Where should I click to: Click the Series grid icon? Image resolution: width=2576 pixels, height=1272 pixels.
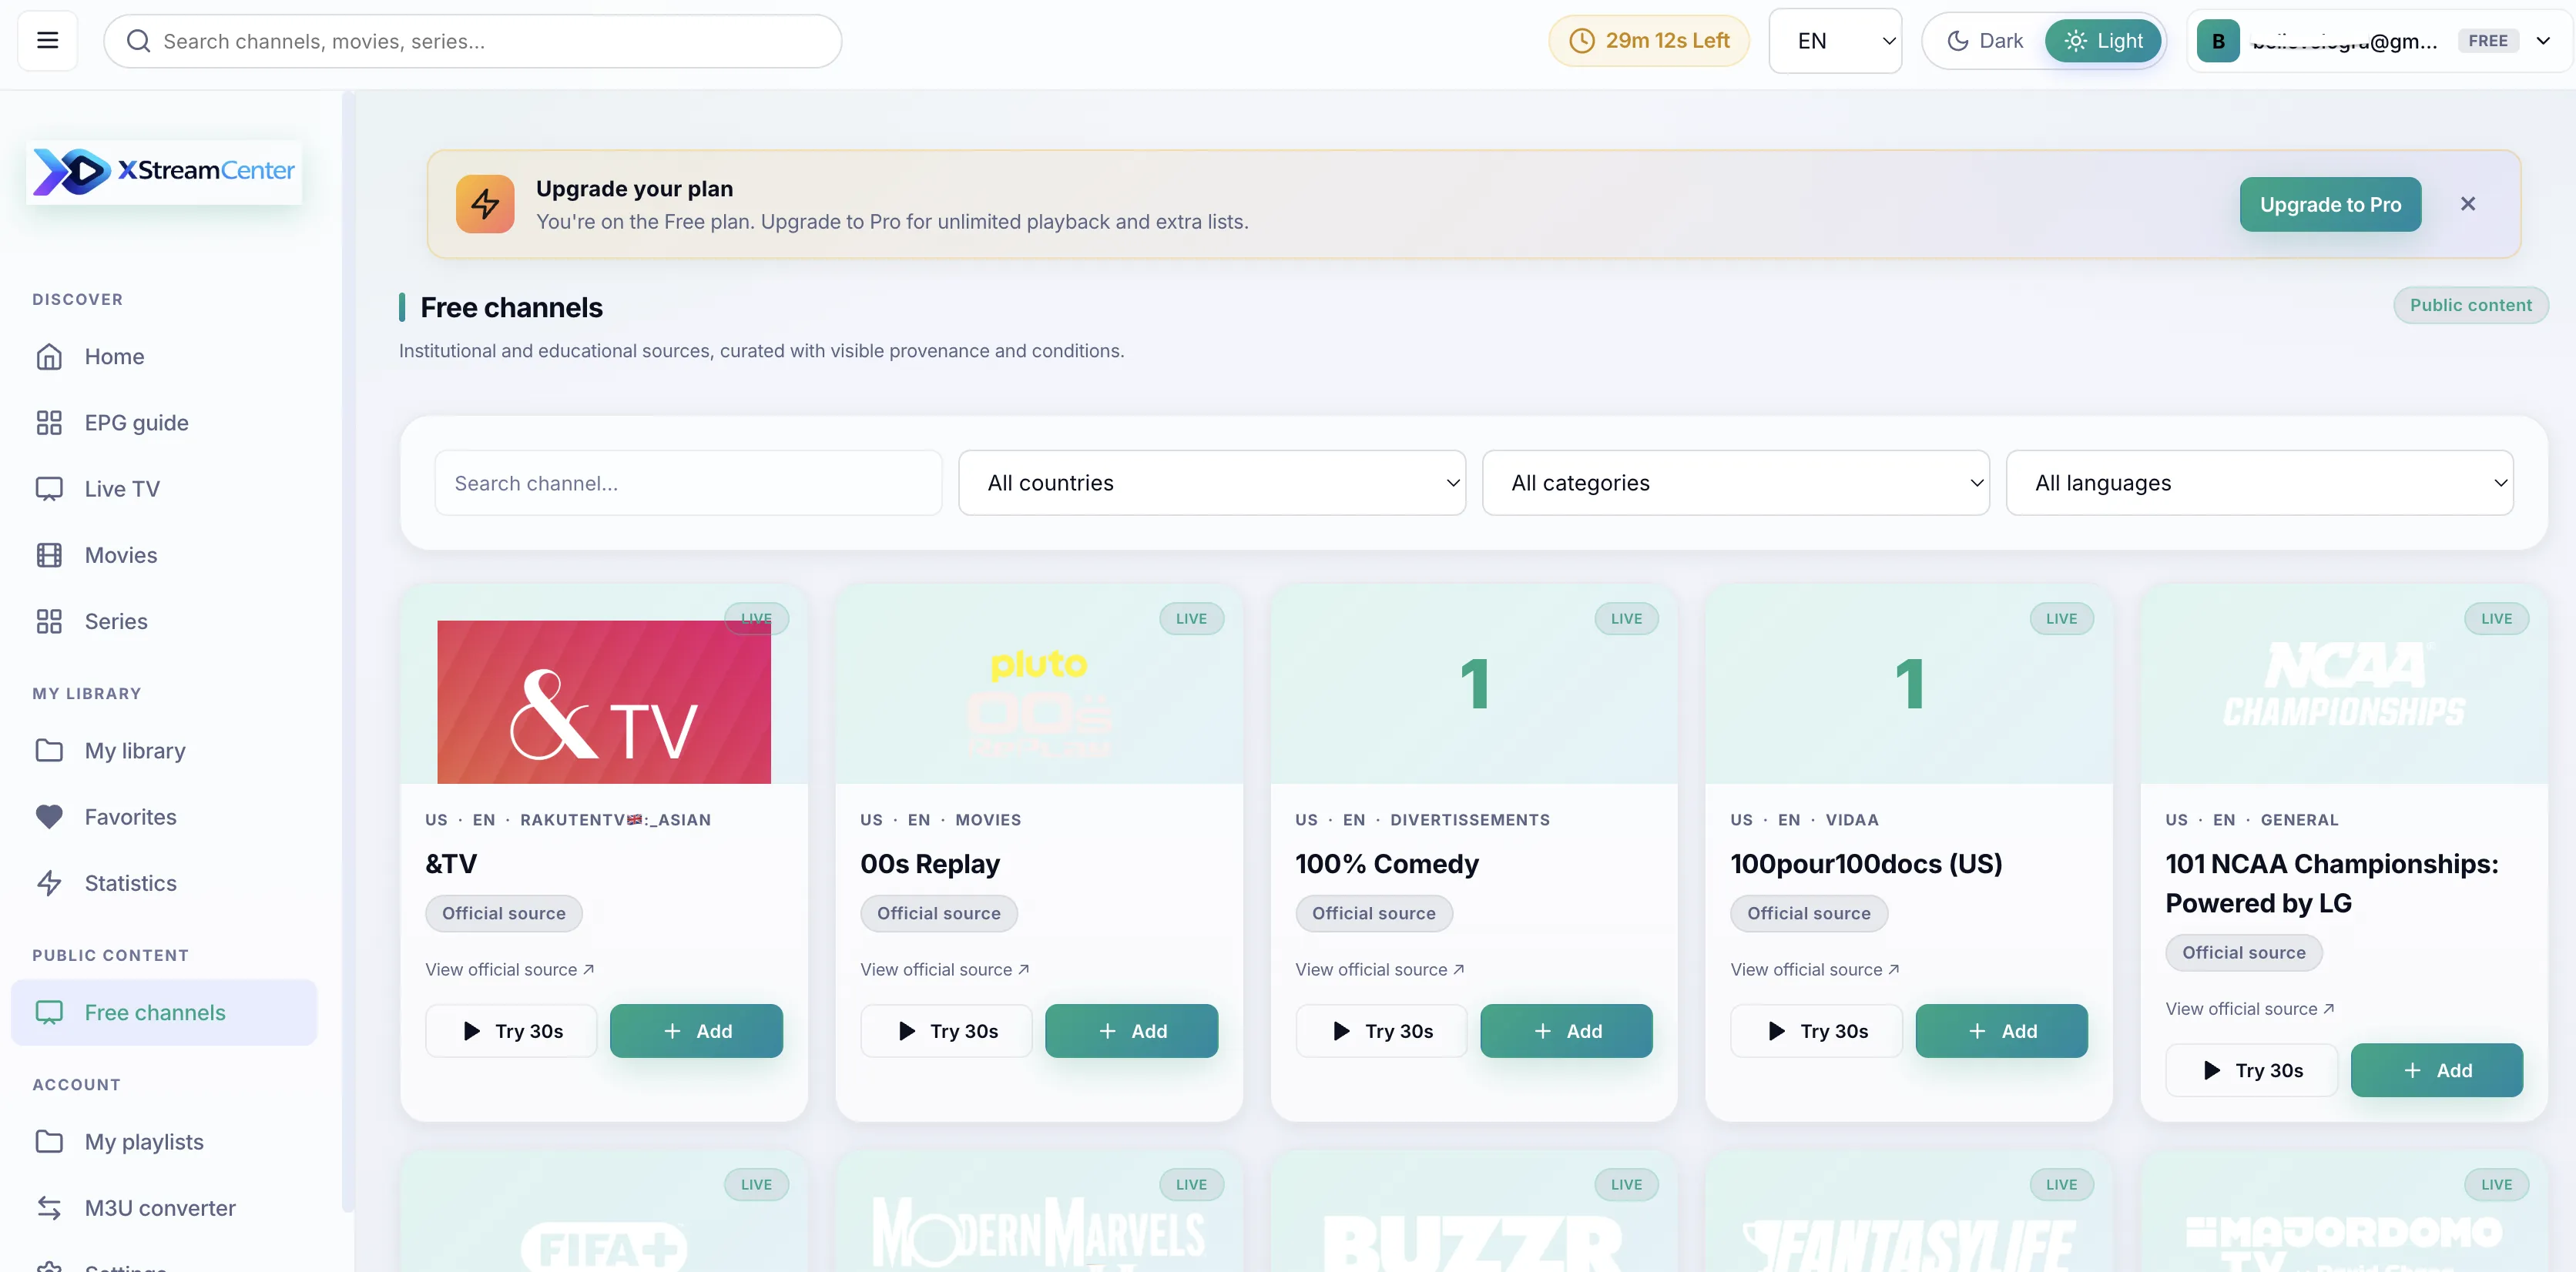[x=49, y=621]
